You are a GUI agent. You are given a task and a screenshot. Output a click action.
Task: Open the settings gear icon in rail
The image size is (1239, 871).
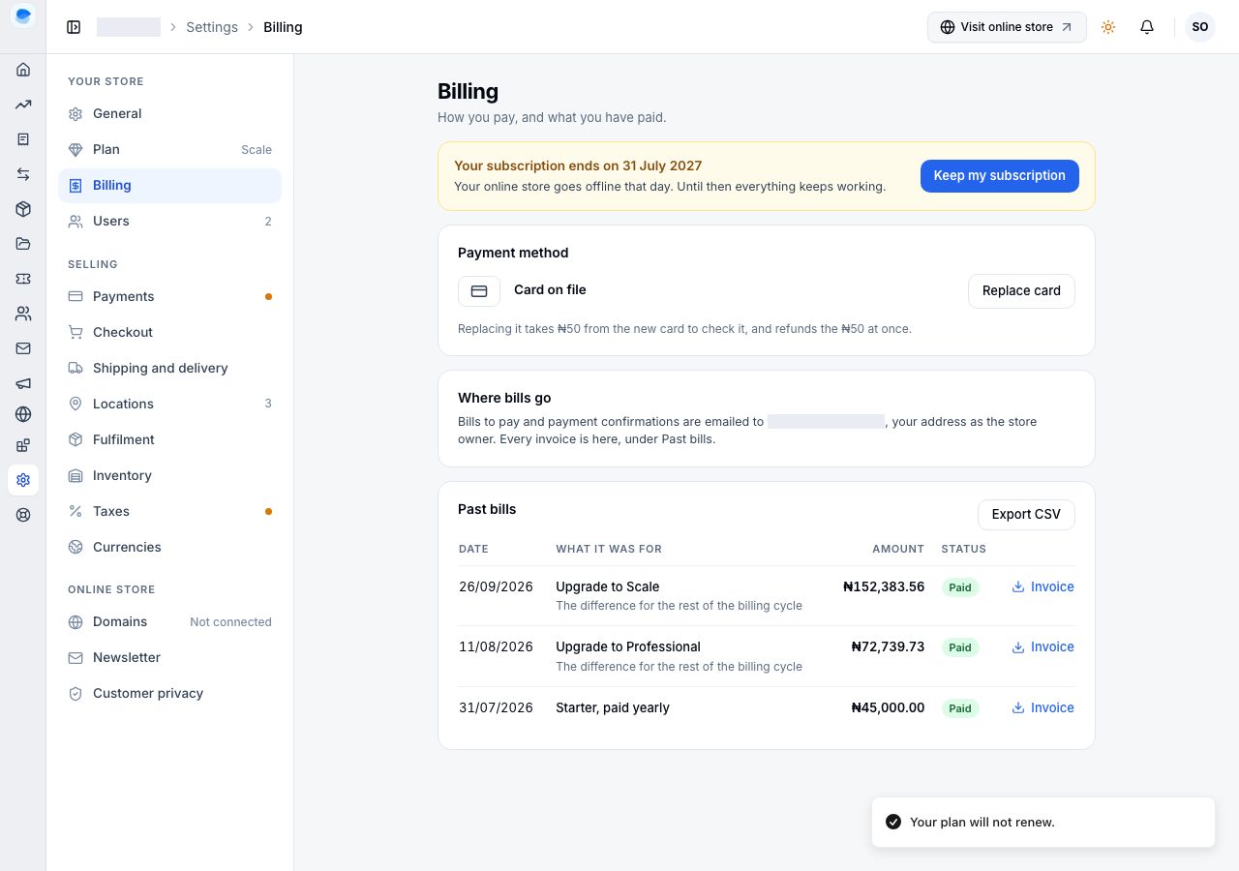click(23, 480)
